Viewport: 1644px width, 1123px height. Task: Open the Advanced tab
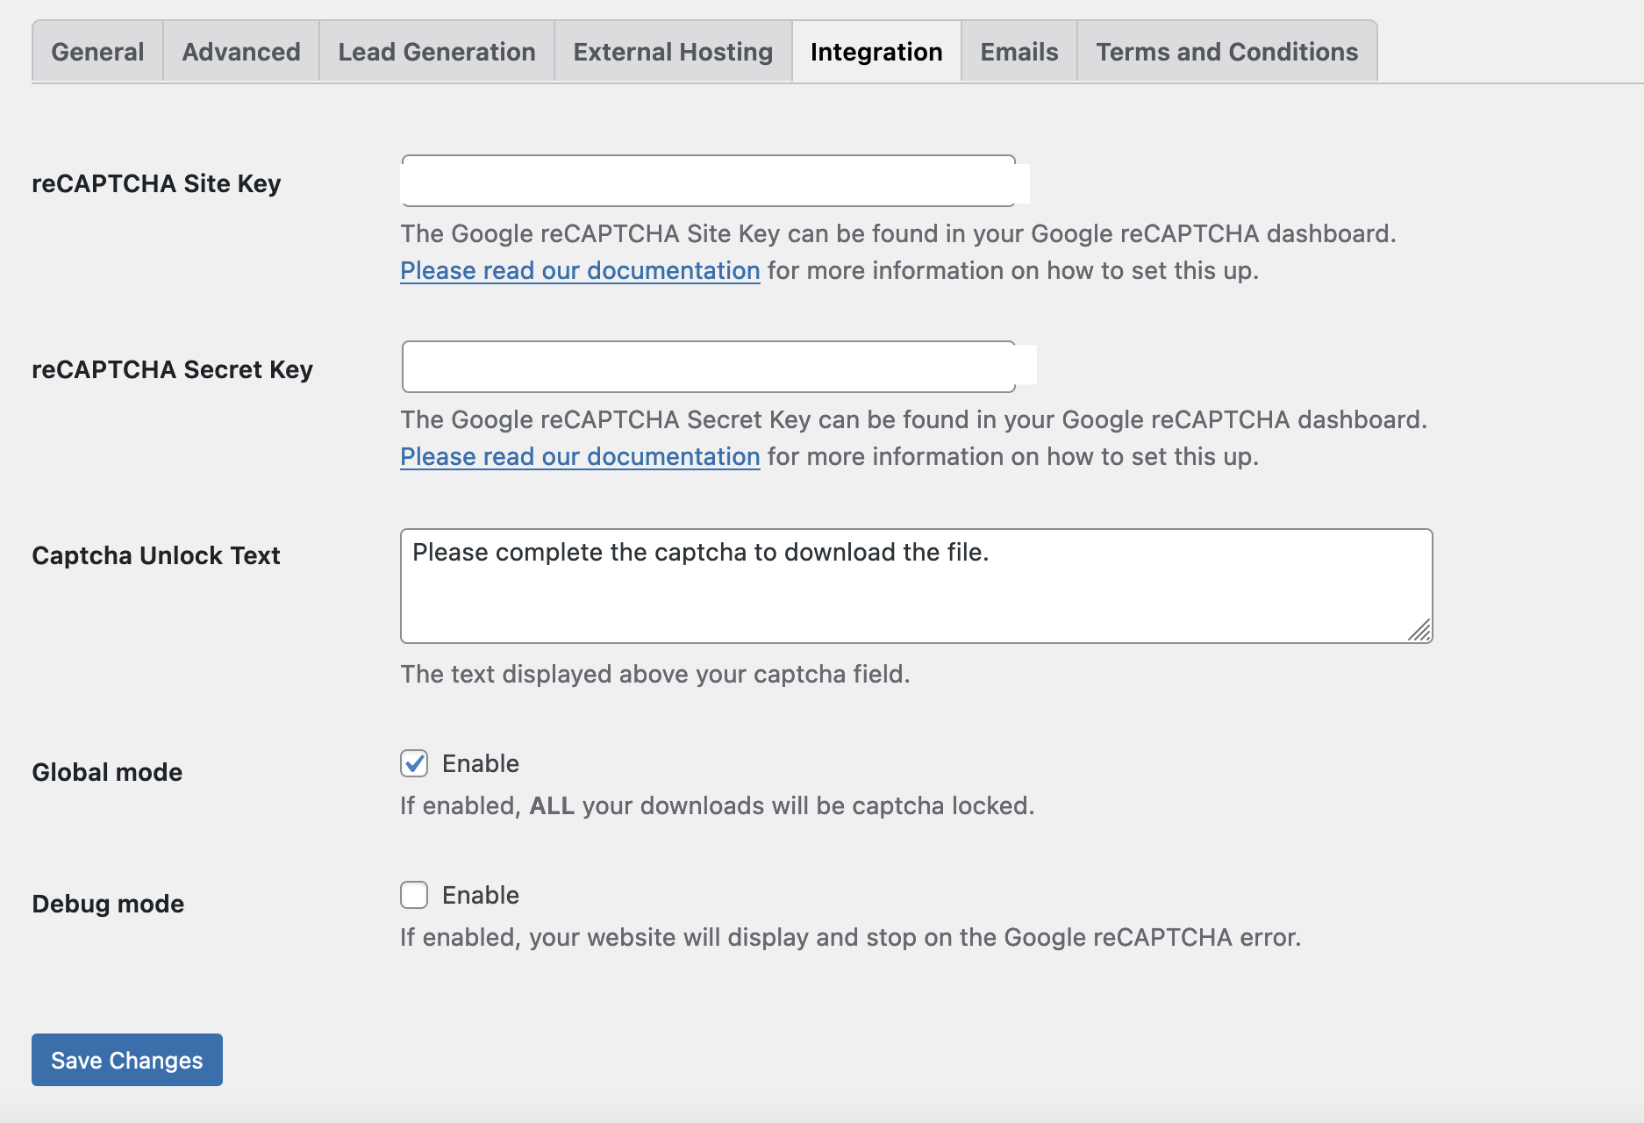pos(241,52)
